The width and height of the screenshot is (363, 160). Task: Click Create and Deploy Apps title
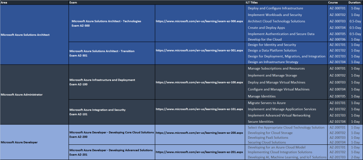[266, 28]
